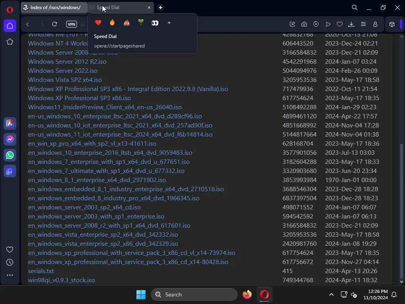
Task: Bookmark page with toolbar heart icon
Action: click(x=340, y=24)
